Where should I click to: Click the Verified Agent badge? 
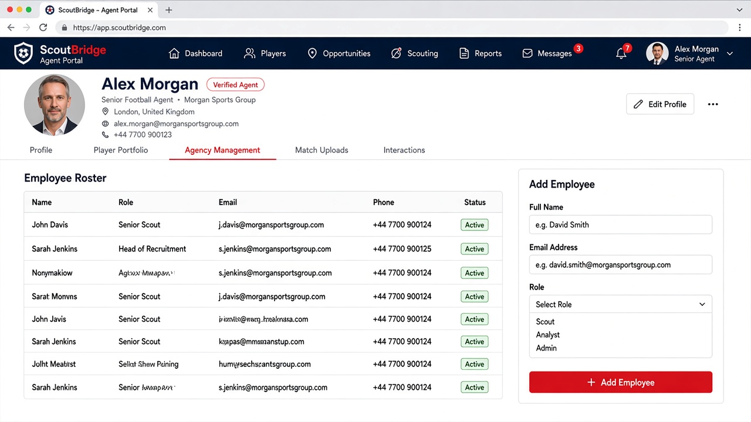coord(235,85)
